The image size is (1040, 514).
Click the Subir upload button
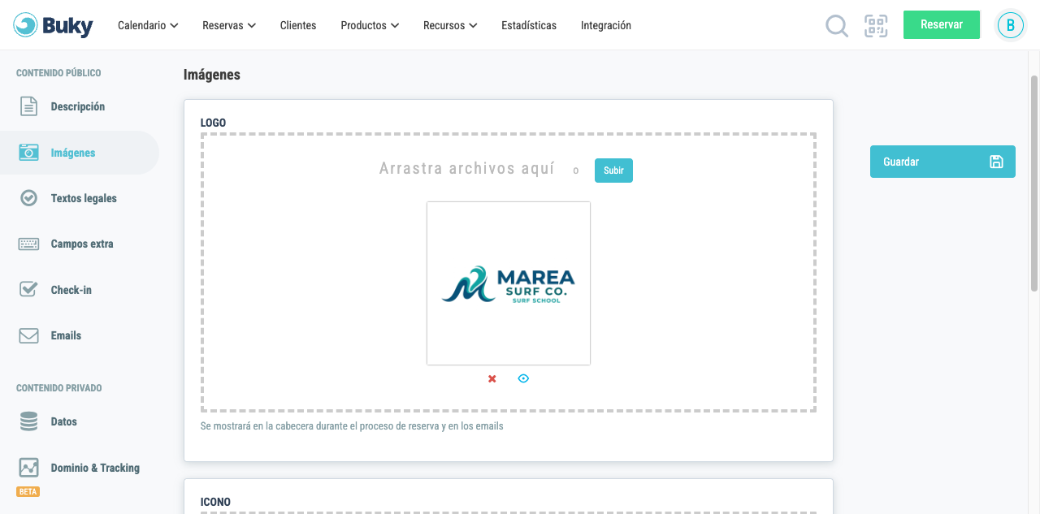(x=613, y=171)
